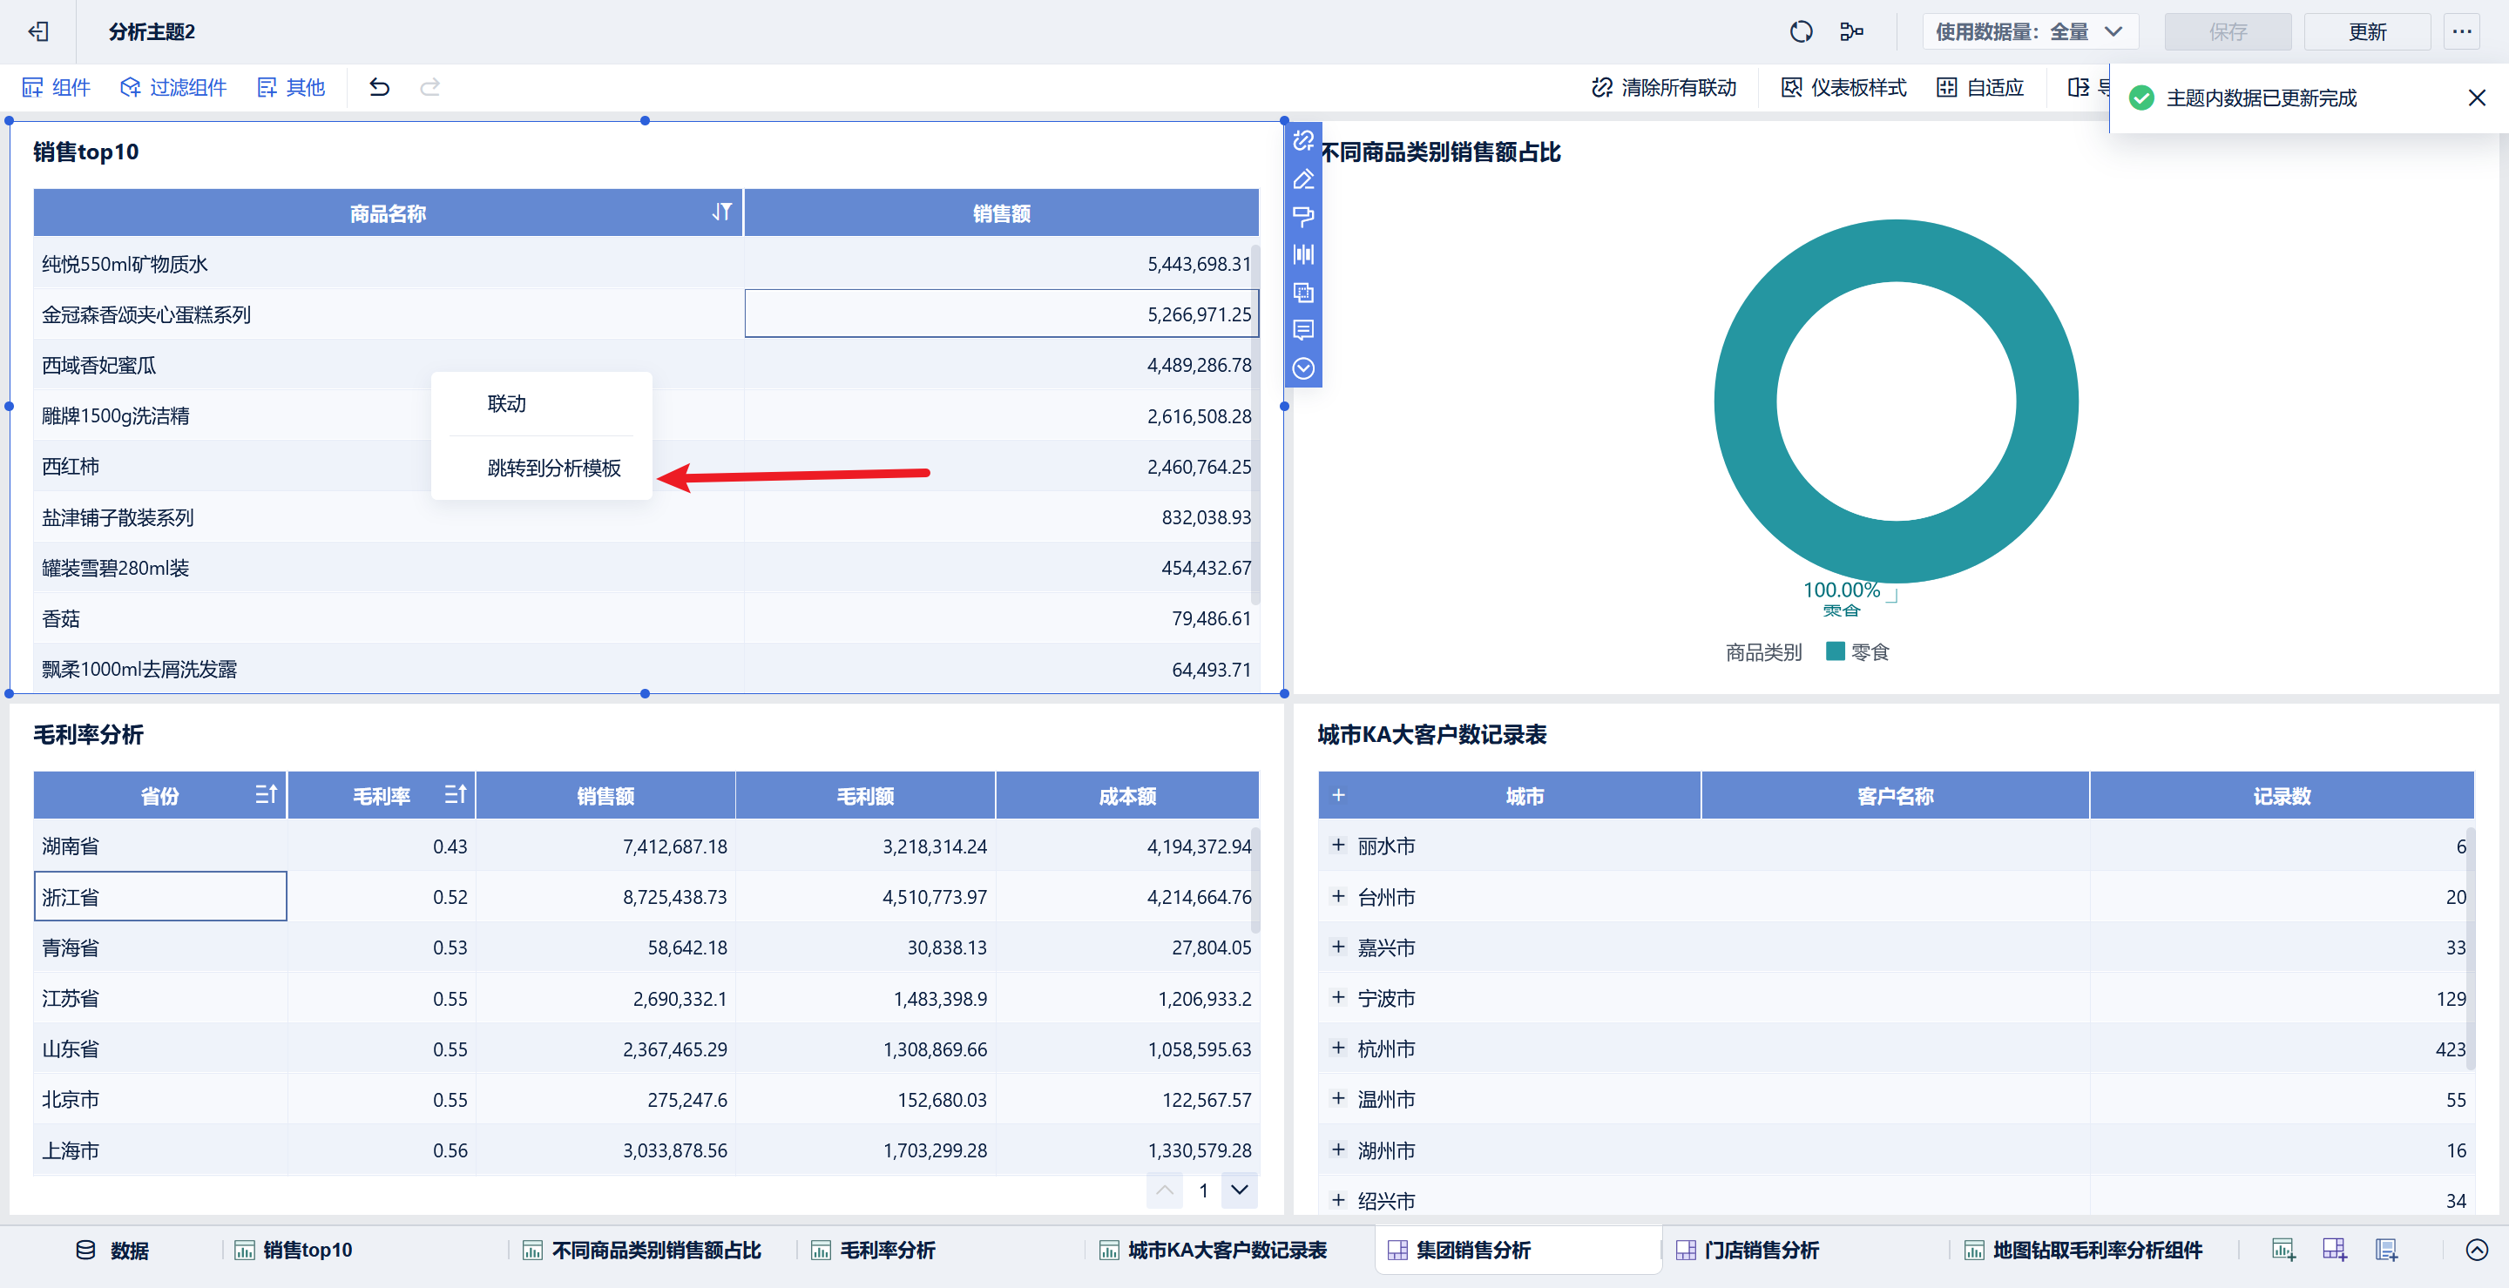Image resolution: width=2509 pixels, height=1288 pixels.
Task: Expand the circled chevron on the side toolbar
Action: 1303,368
